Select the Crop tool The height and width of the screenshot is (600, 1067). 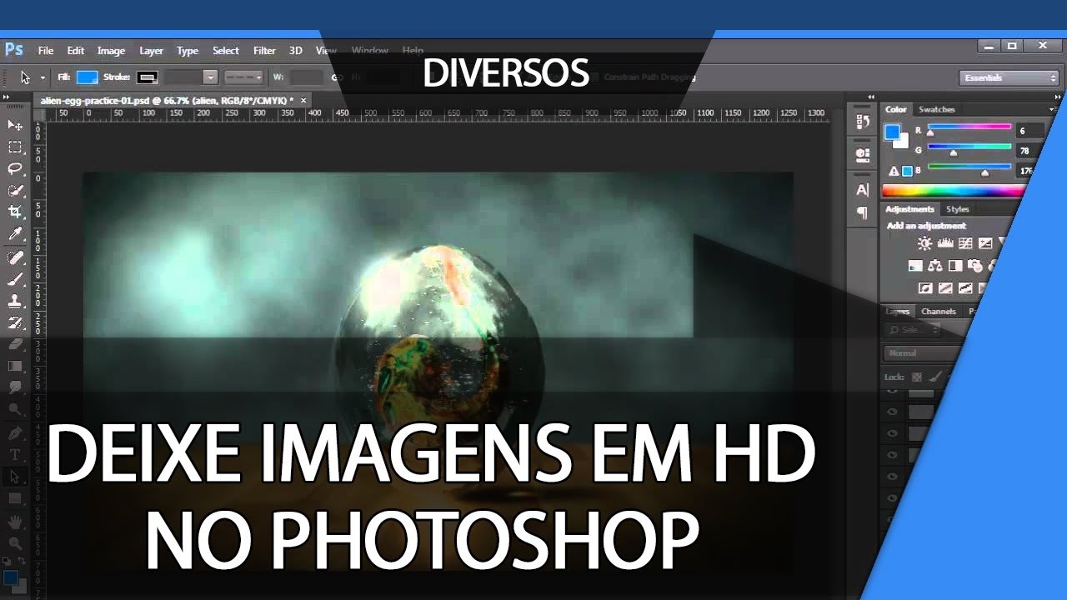pos(15,212)
